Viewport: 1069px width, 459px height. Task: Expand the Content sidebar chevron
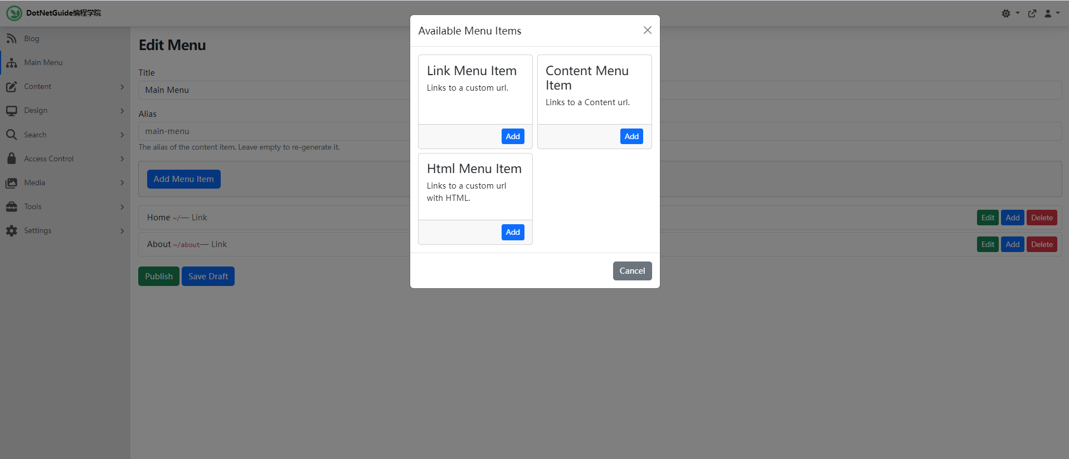(x=122, y=87)
